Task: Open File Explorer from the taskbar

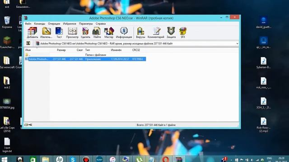Action: (46, 159)
